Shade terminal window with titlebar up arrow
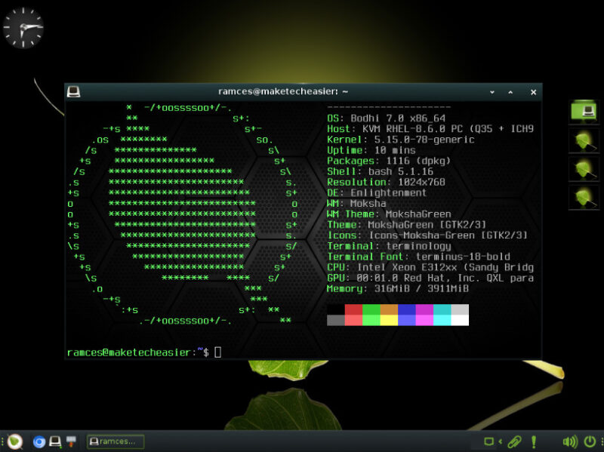The image size is (604, 452). pyautogui.click(x=510, y=92)
